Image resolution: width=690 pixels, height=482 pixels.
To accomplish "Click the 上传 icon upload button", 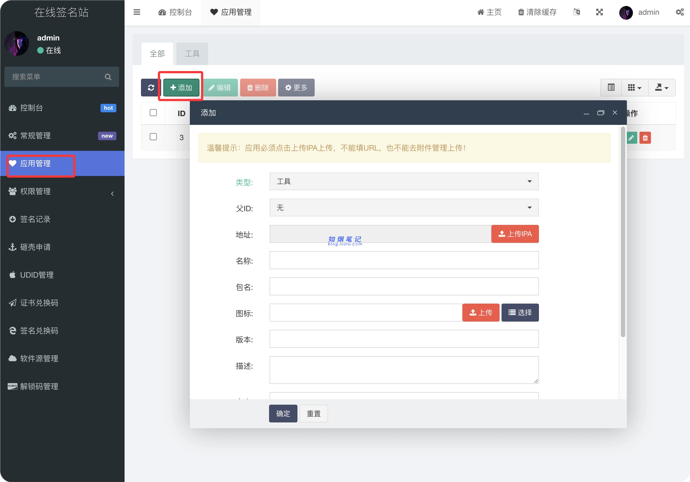I will (481, 313).
